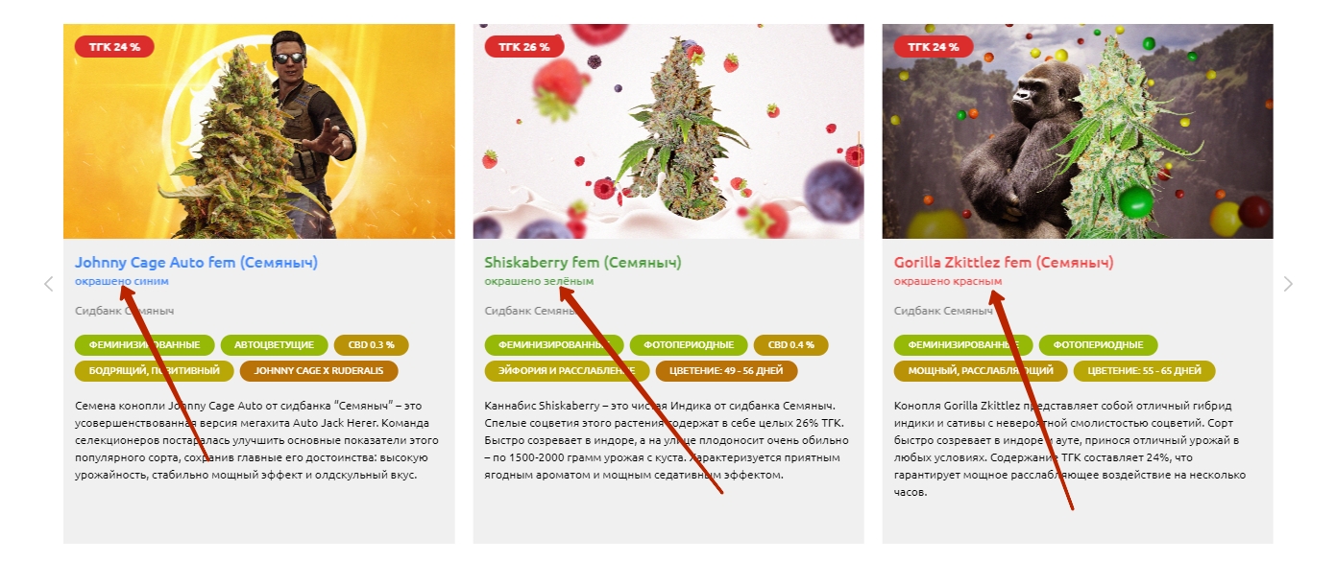Open the Johnny Cage Auto fem title link
This screenshot has width=1336, height=561.
[x=196, y=262]
